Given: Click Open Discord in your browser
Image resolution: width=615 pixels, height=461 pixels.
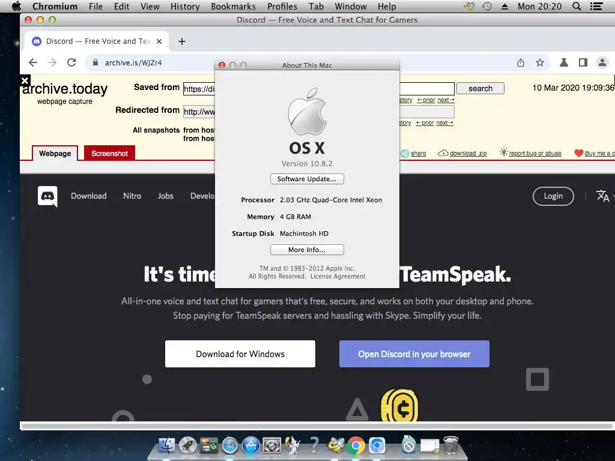Looking at the screenshot, I should click(414, 354).
